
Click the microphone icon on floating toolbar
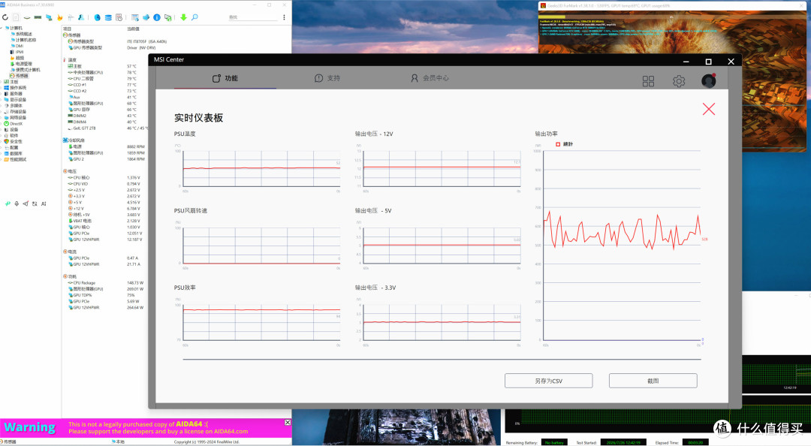coord(17,204)
